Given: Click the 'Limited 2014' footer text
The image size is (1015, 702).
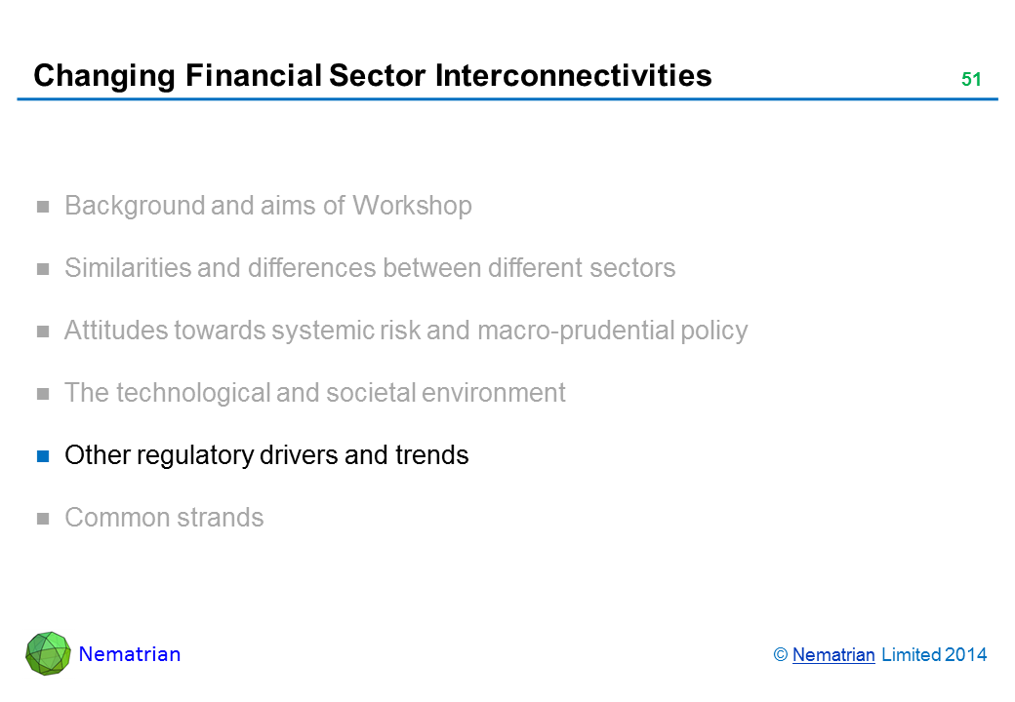Looking at the screenshot, I should pos(934,655).
